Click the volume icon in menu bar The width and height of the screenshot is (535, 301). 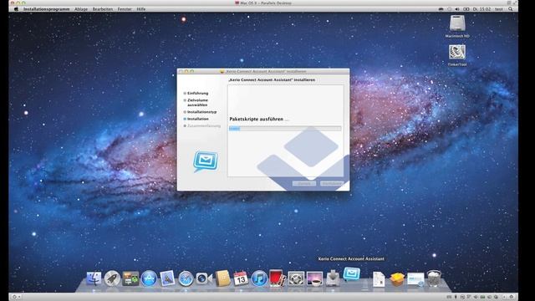pyautogui.click(x=457, y=9)
